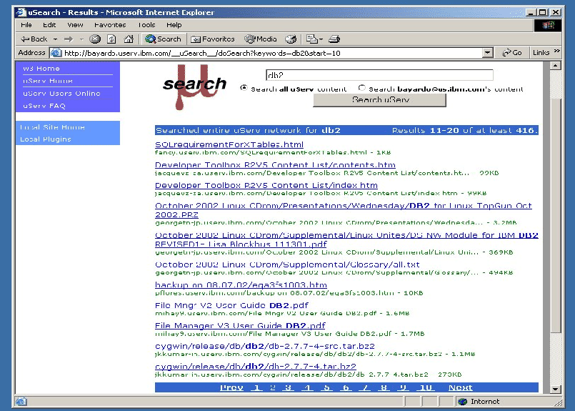Open the Favorites menu
The image size is (575, 411).
point(110,25)
